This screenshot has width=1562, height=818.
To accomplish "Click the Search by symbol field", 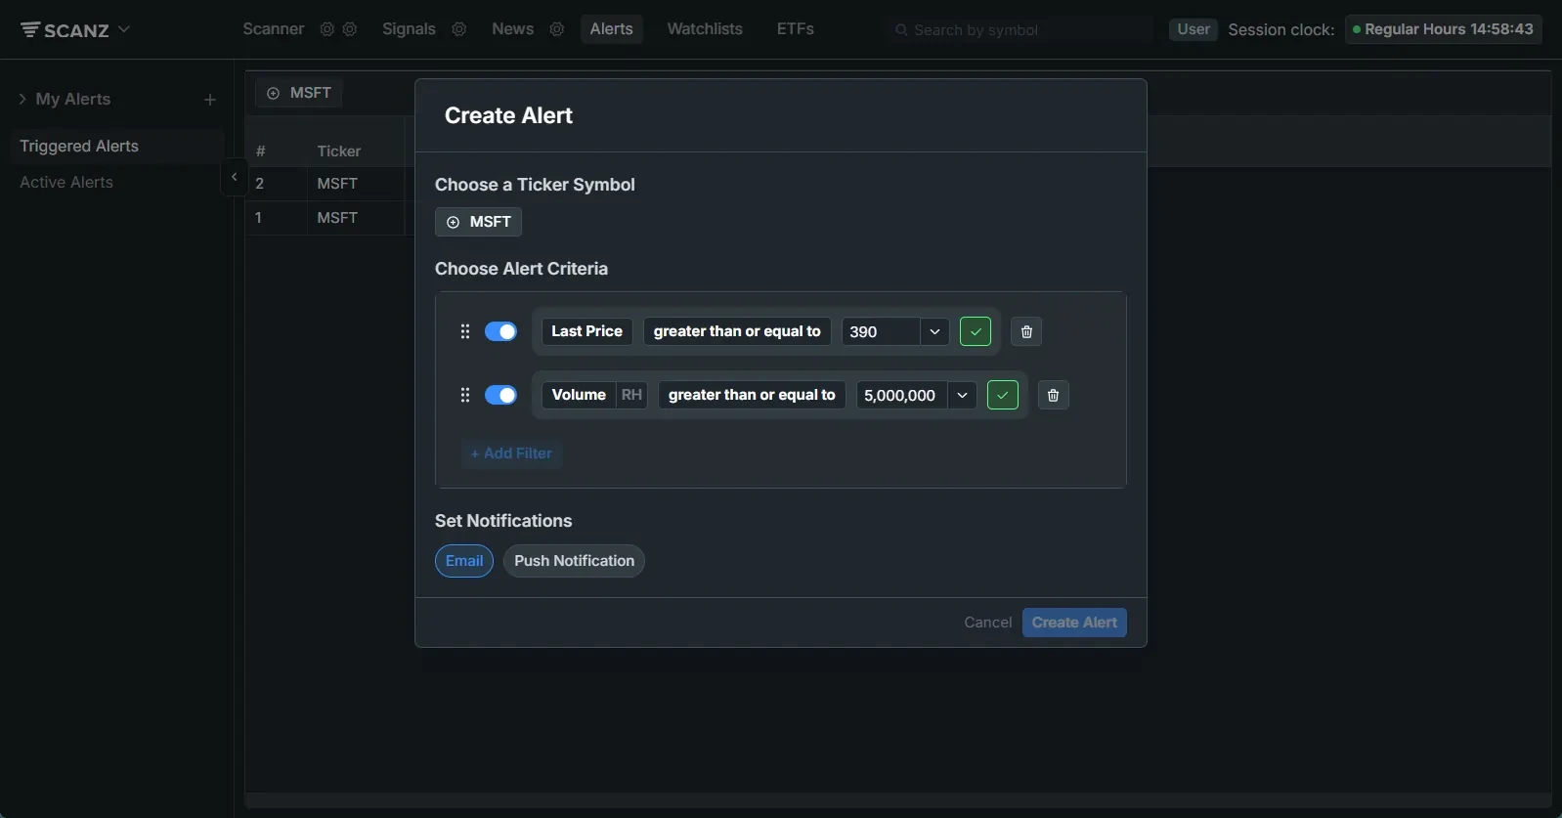I will pos(1020,30).
